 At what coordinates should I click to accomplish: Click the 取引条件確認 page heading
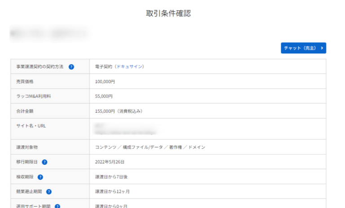point(168,13)
